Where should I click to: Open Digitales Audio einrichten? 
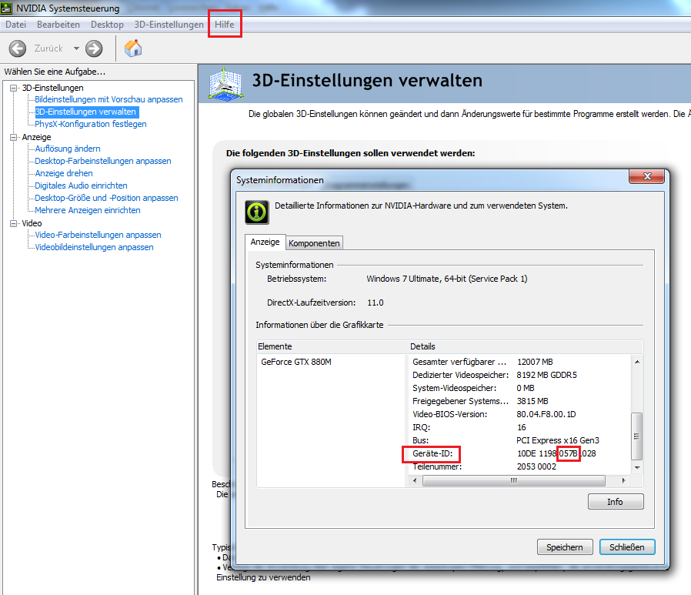pyautogui.click(x=81, y=186)
